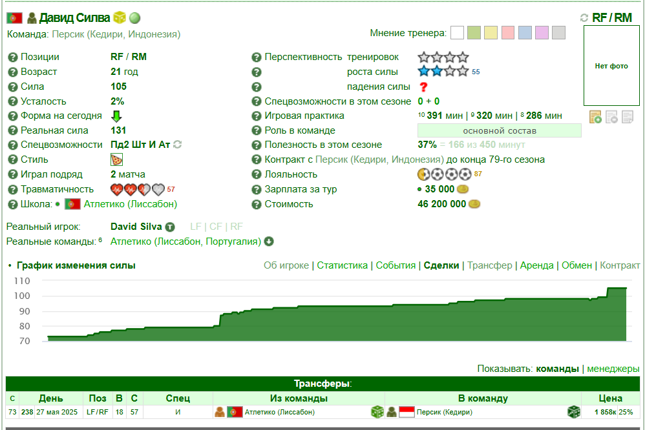Open the contract team link Персик
Viewport: 645px width, 430px height.
[x=379, y=159]
